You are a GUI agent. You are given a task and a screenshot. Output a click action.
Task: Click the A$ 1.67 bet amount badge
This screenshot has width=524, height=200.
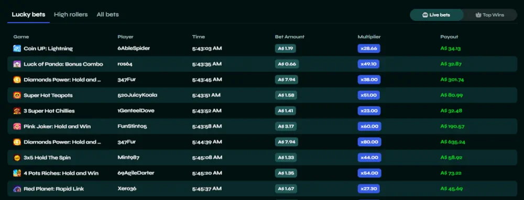(x=286, y=189)
